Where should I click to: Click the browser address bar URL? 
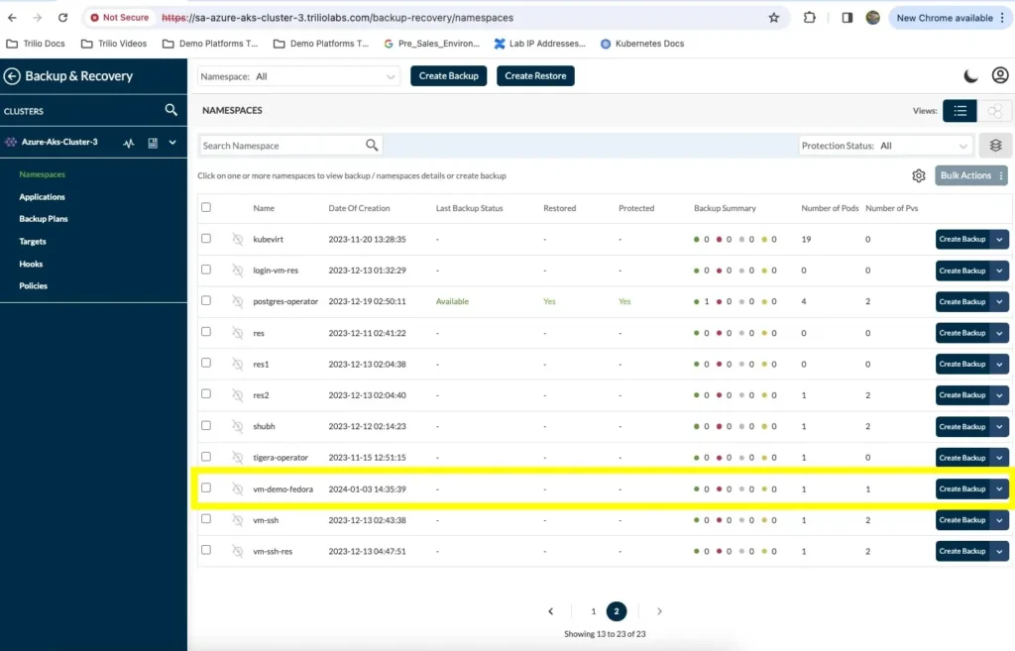coord(337,18)
